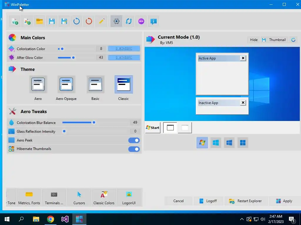Click the Apply button
This screenshot has height=225, width=301.
[284, 201]
